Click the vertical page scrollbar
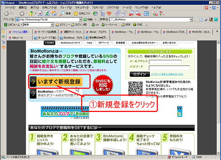Screen dimensions: 221x160 [218, 98]
